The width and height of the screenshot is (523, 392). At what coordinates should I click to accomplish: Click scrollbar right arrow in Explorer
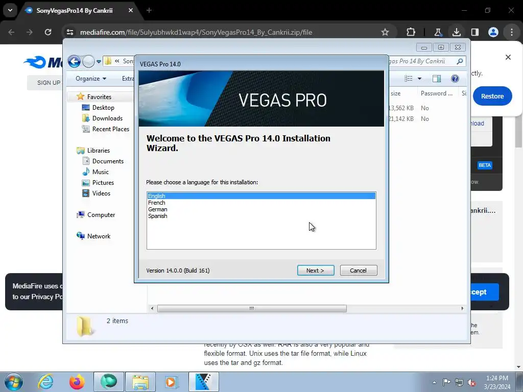click(x=462, y=309)
